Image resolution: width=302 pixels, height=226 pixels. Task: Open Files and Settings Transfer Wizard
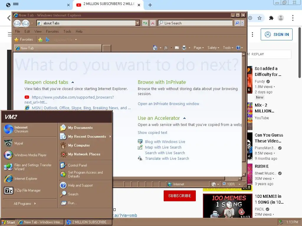point(30,167)
